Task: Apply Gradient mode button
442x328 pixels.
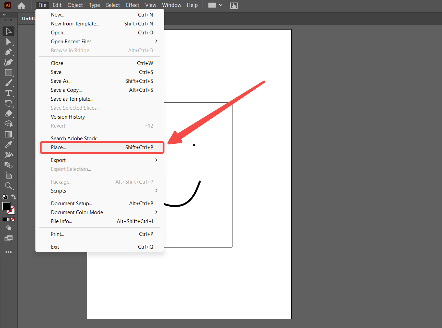Action: [x=9, y=219]
